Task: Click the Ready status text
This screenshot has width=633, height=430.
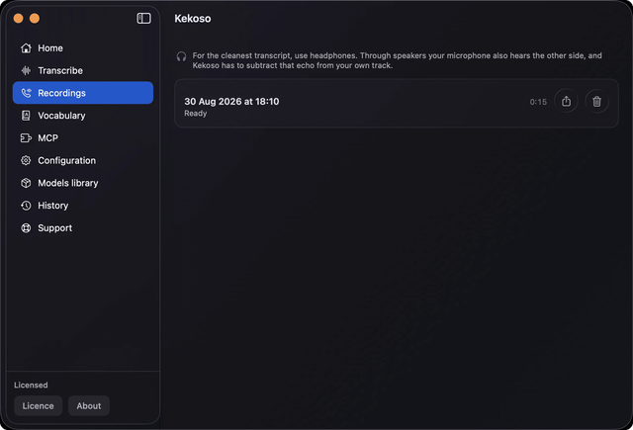Action: 196,114
